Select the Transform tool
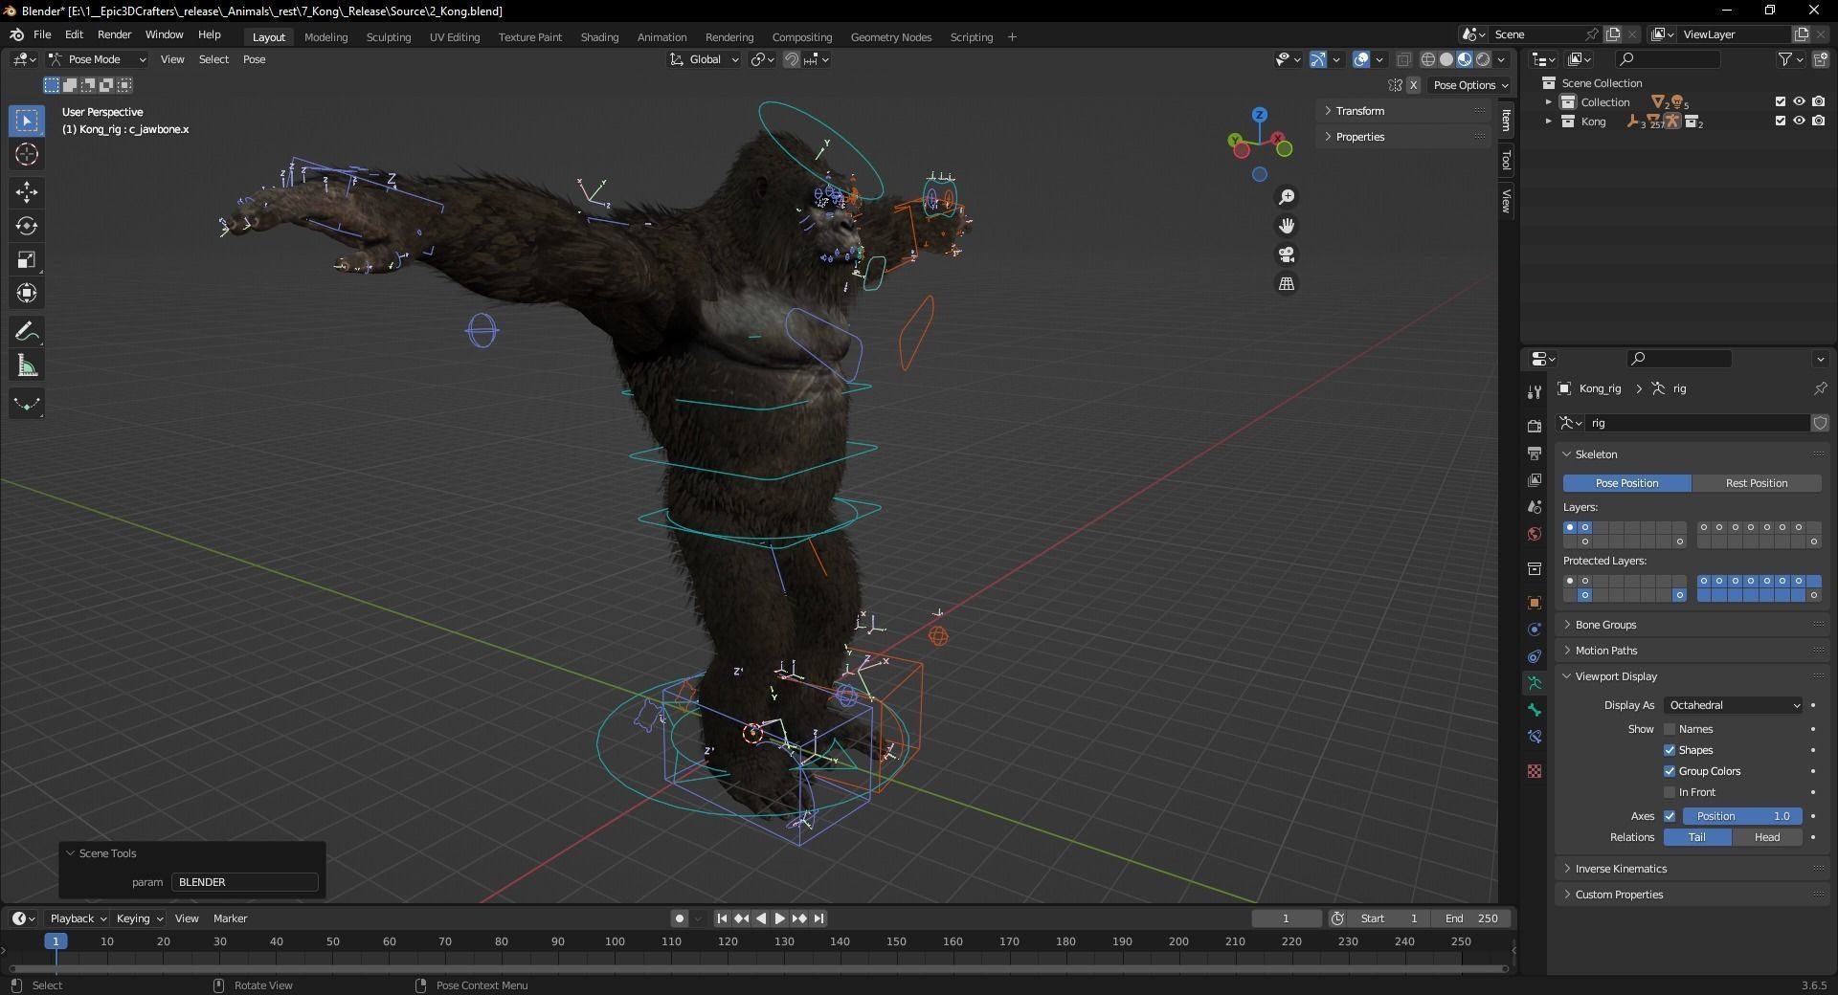 click(x=27, y=294)
